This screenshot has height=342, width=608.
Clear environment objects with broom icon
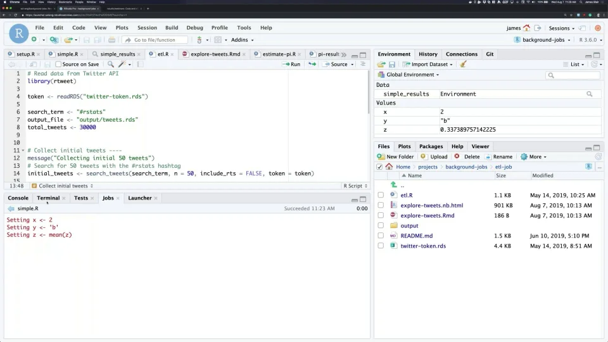(x=463, y=65)
